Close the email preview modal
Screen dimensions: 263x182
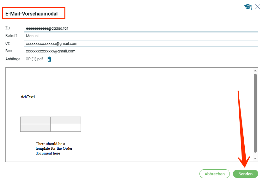[258, 7]
